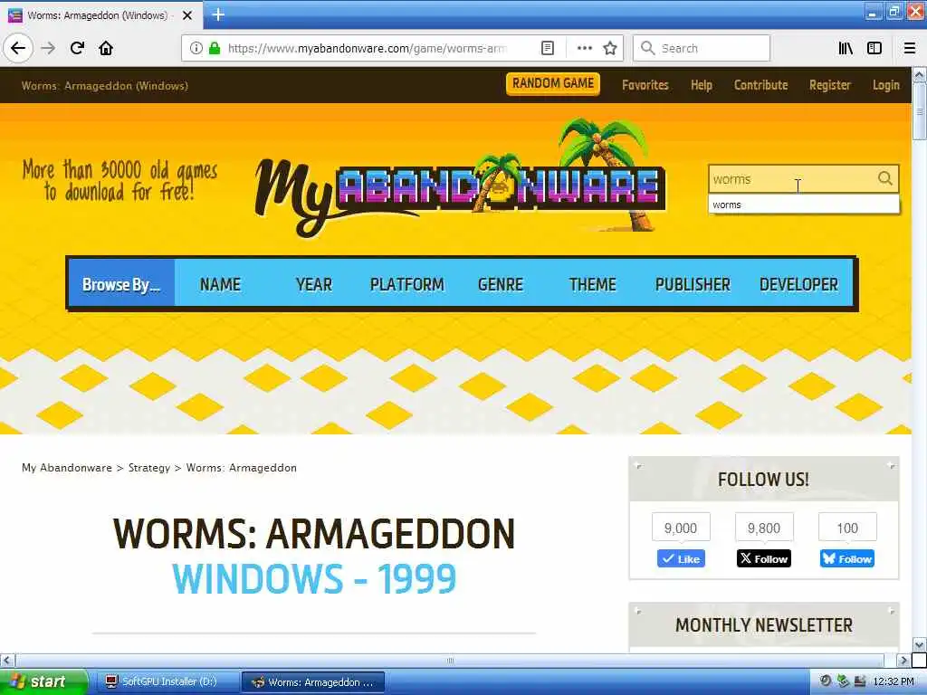Follow on X with the Follow button
927x695 pixels.
tap(764, 558)
